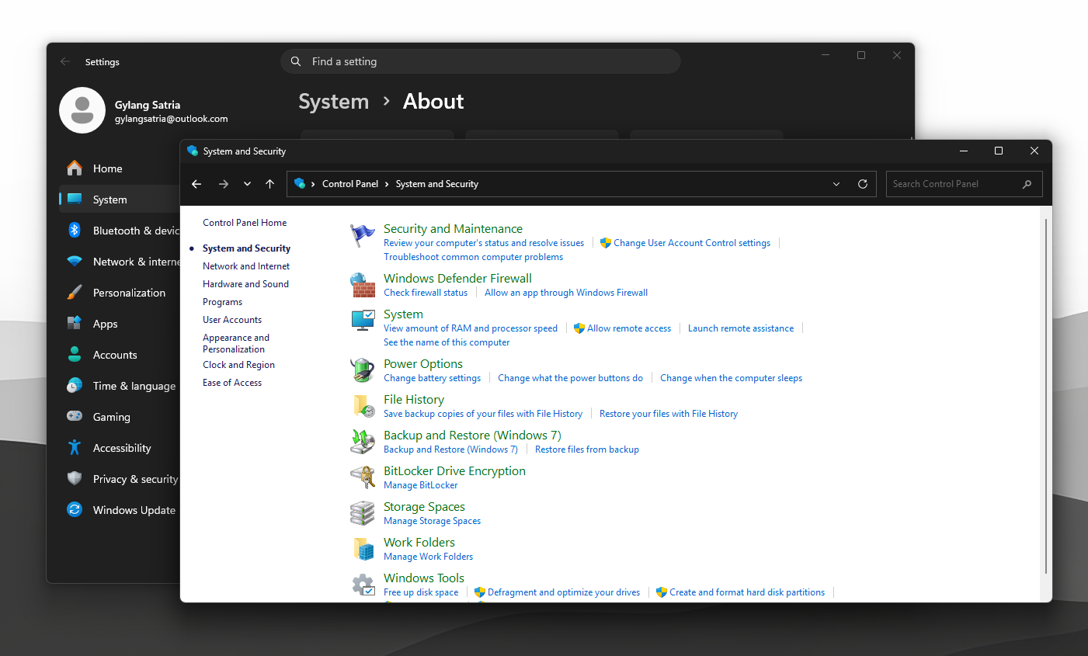1088x656 pixels.
Task: Click Control Panel breadcrumb in address bar
Action: (350, 184)
